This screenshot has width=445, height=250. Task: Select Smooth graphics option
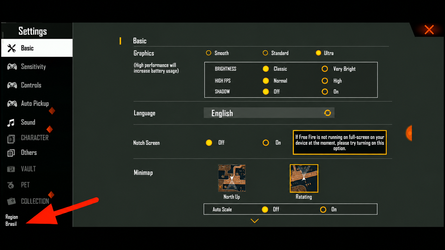click(217, 53)
